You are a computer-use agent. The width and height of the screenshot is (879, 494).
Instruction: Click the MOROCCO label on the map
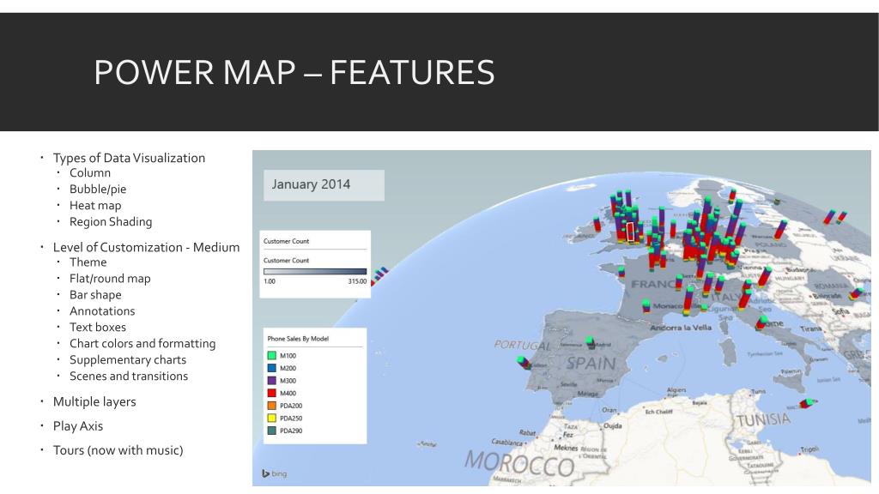[x=519, y=464]
